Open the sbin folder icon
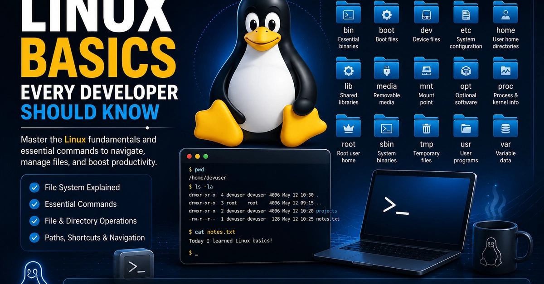 click(387, 126)
